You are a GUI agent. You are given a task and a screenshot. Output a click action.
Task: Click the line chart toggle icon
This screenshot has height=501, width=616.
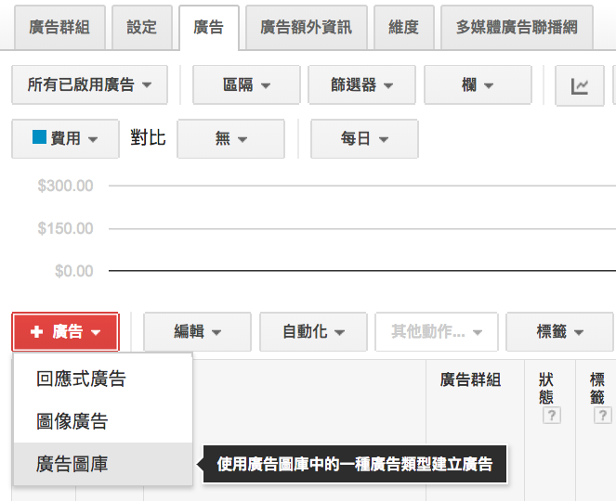coord(580,85)
